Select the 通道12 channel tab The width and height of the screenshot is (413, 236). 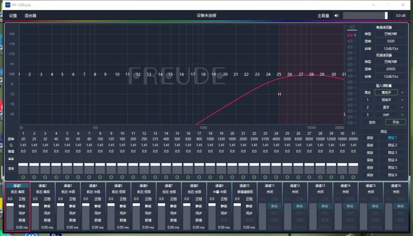(x=295, y=186)
